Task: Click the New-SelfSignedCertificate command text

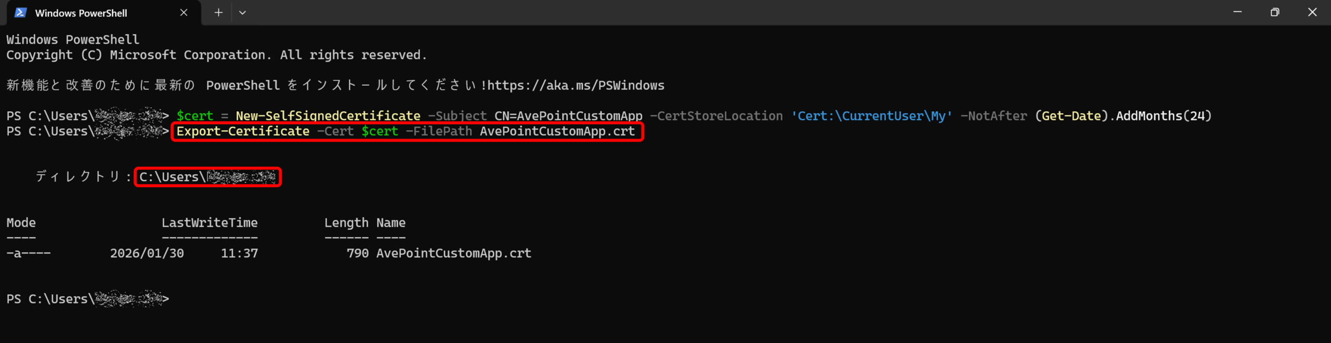Action: point(328,116)
